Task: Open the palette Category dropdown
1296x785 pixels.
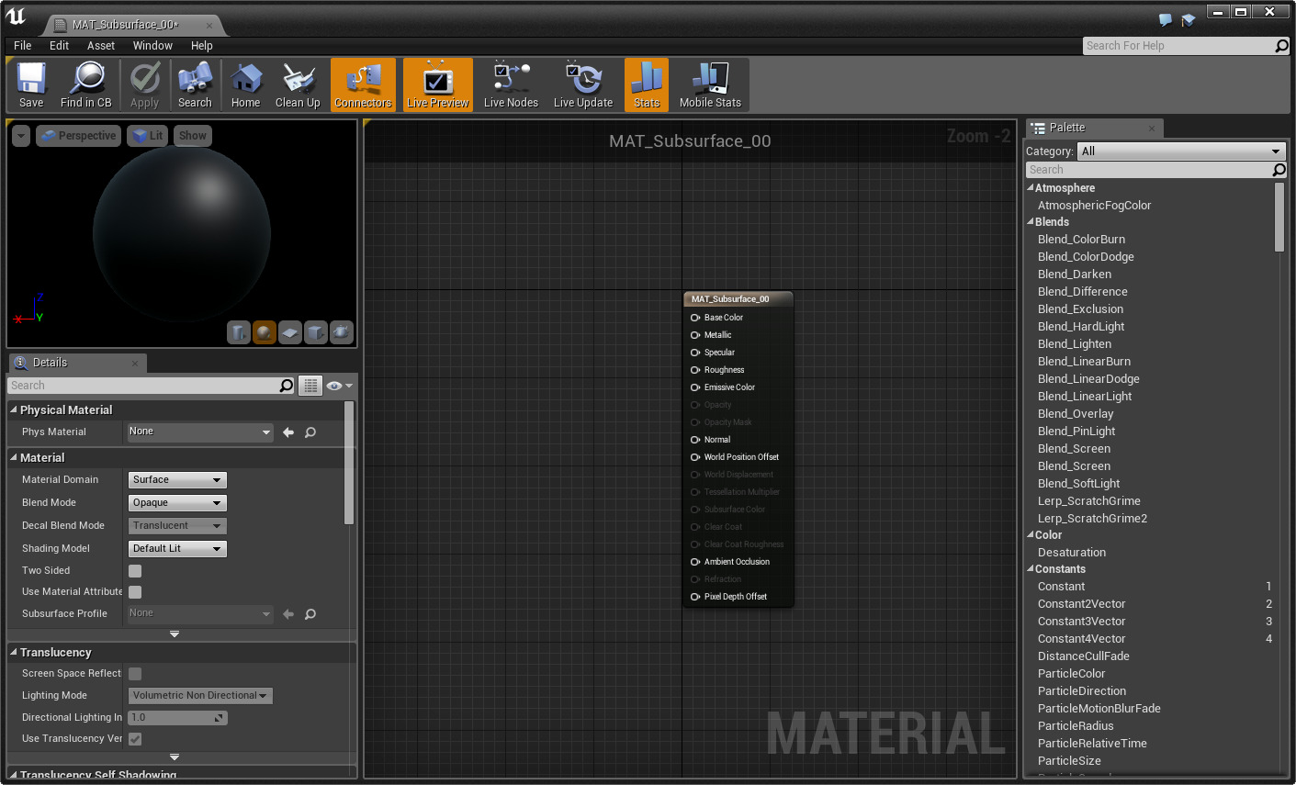Action: tap(1181, 151)
